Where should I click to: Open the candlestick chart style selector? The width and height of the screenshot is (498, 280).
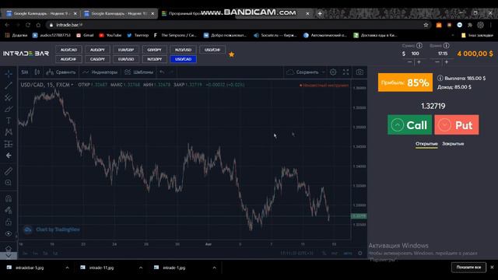coord(37,72)
